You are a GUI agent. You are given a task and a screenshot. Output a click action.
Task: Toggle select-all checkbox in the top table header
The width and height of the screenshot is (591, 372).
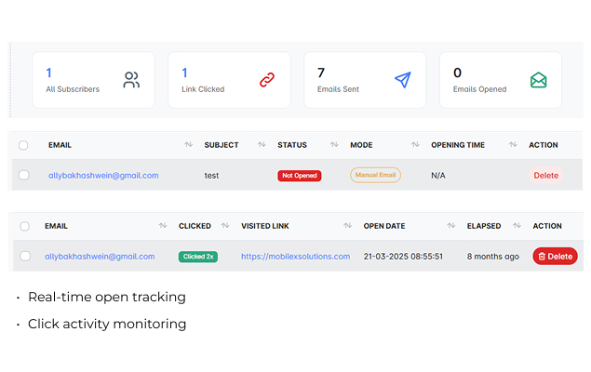point(24,145)
